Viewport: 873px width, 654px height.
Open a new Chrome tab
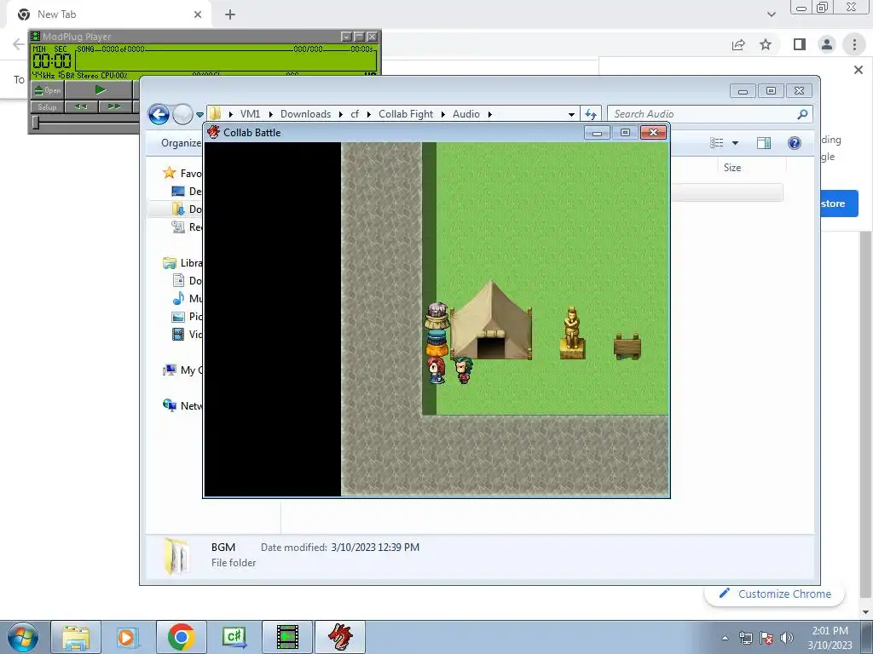coord(230,14)
